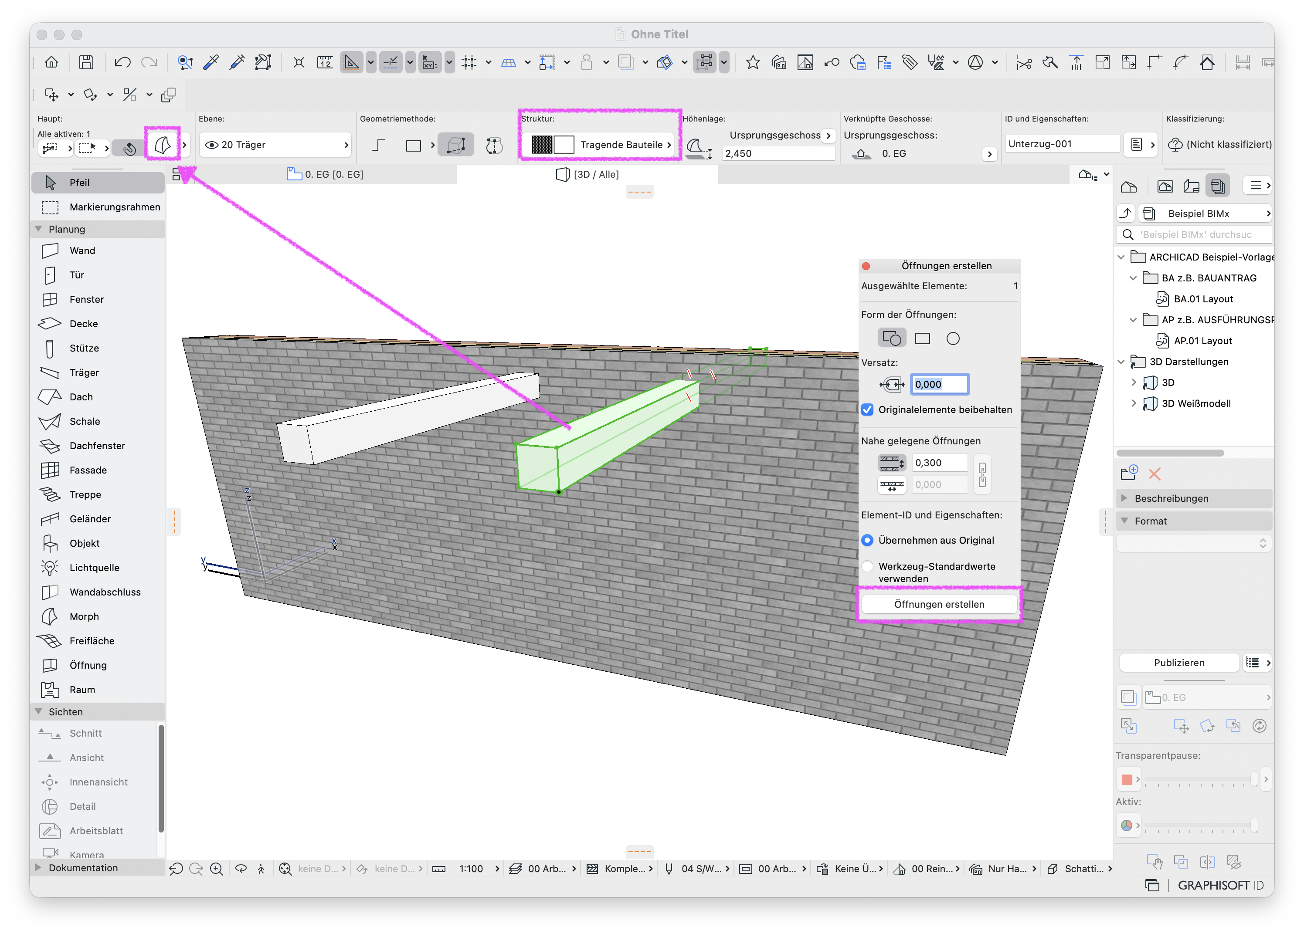
Task: Select Werkzeug-Standardwerte verwenden radio button
Action: (867, 567)
